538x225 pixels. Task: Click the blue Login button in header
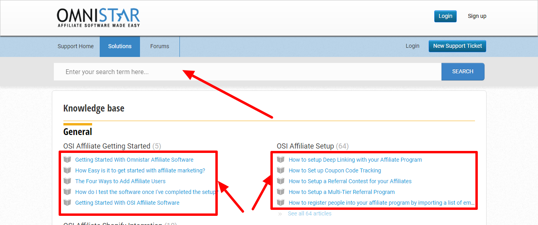(x=445, y=16)
